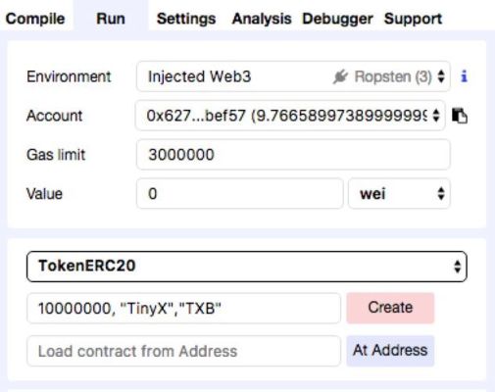Click the blue info icon beside Environment
The image size is (495, 392).
464,76
